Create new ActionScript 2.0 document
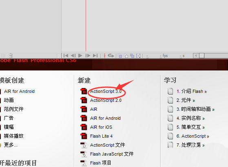The height and width of the screenshot is (167, 228). click(x=106, y=100)
